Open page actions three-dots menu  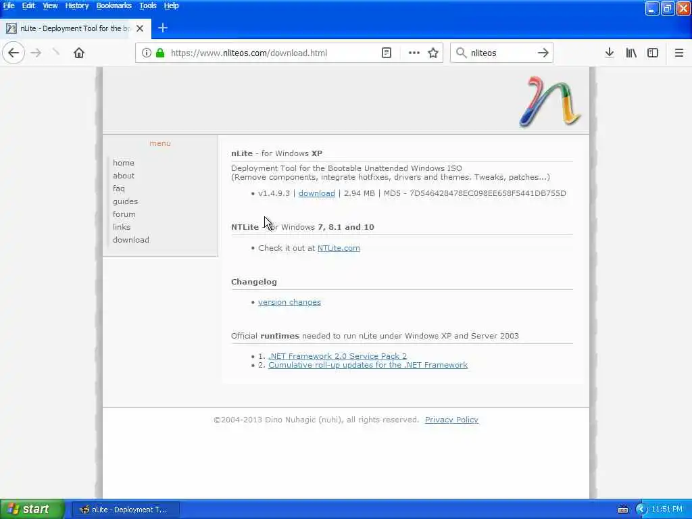pyautogui.click(x=414, y=53)
